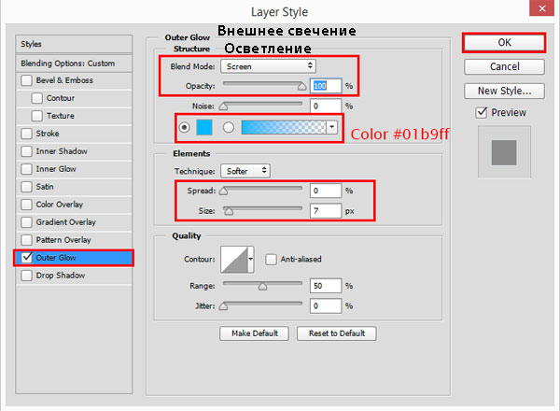The height and width of the screenshot is (411, 560).
Task: Click the Range slider handle
Action: pos(262,286)
